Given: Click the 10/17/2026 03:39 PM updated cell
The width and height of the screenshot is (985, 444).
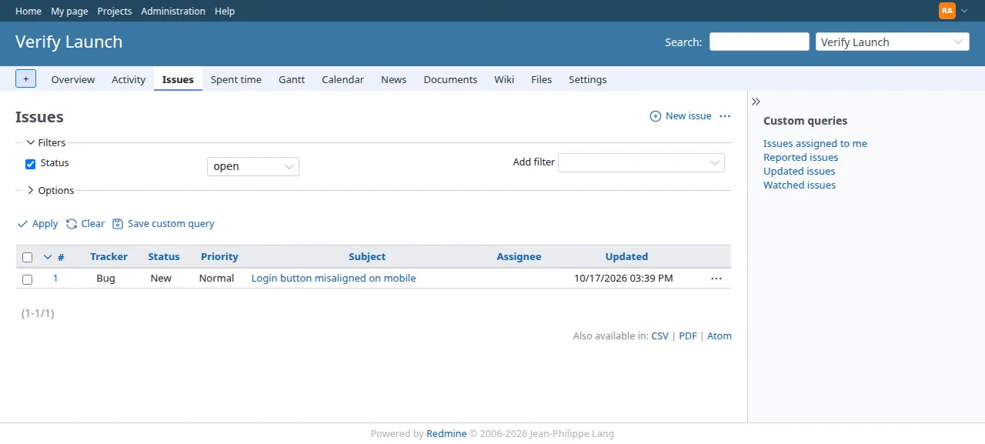Looking at the screenshot, I should click(623, 279).
